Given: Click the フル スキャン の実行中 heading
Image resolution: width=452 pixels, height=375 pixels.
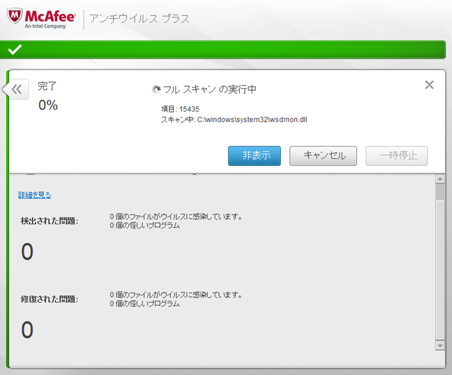Looking at the screenshot, I should [210, 90].
